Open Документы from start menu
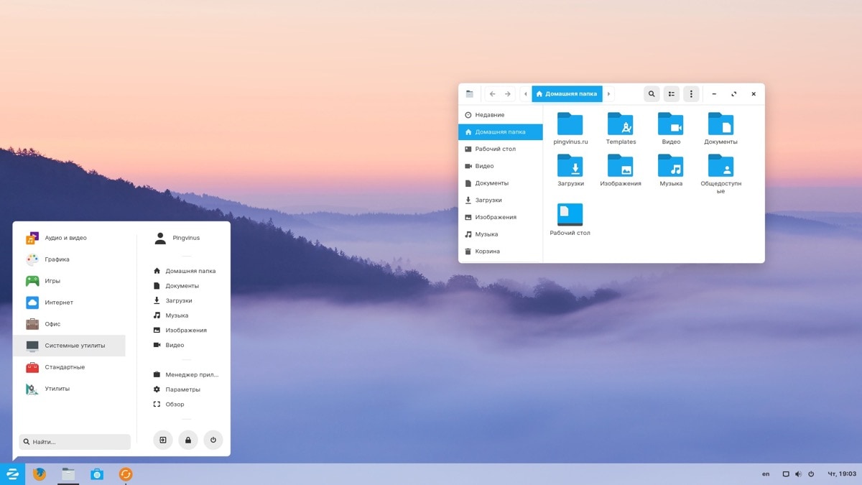The image size is (862, 485). (x=177, y=286)
